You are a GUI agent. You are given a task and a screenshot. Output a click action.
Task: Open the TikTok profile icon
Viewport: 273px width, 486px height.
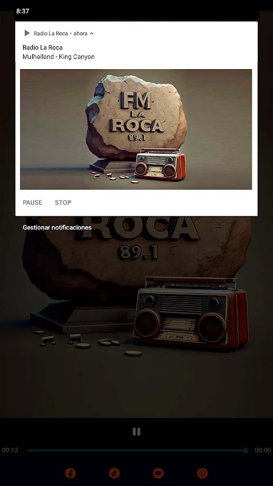tap(114, 473)
